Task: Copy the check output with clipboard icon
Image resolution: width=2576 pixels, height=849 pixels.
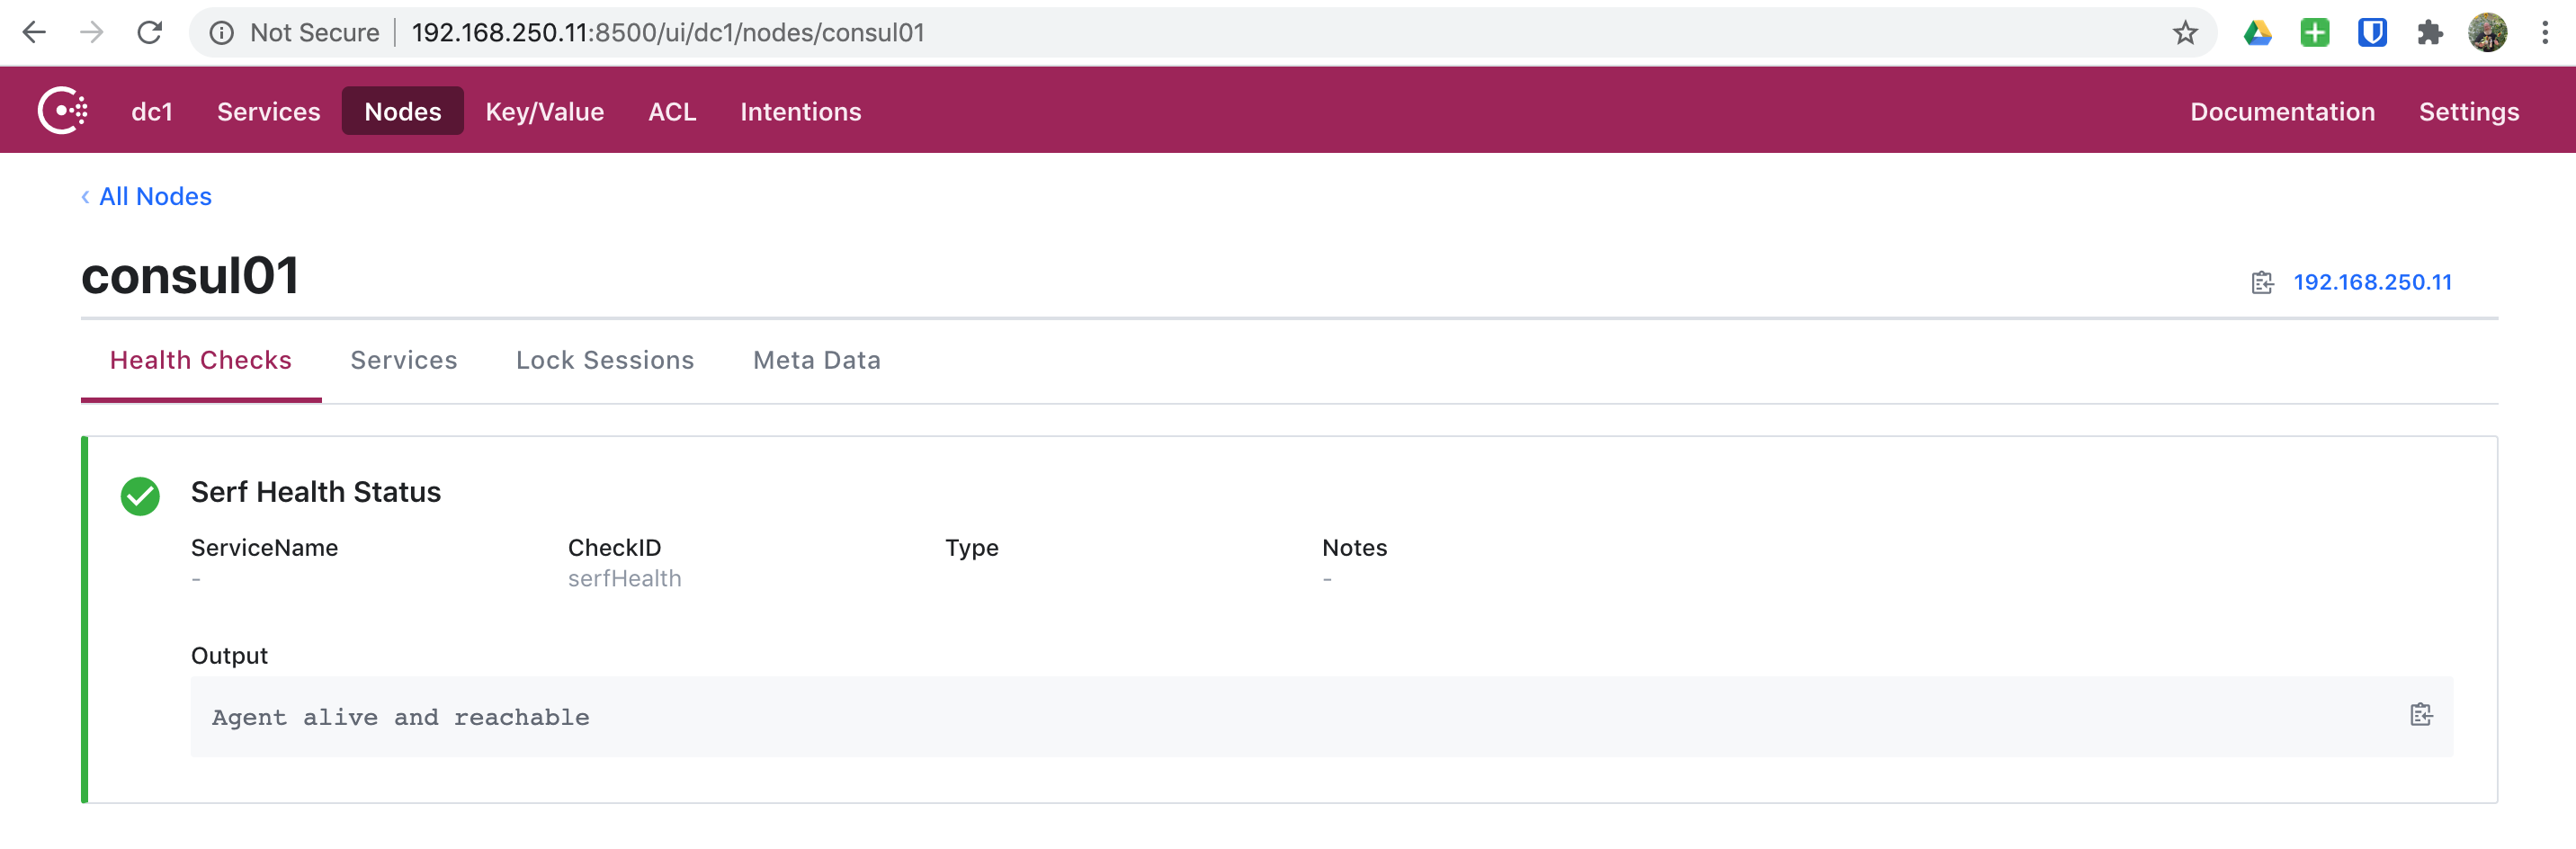Action: (2421, 715)
